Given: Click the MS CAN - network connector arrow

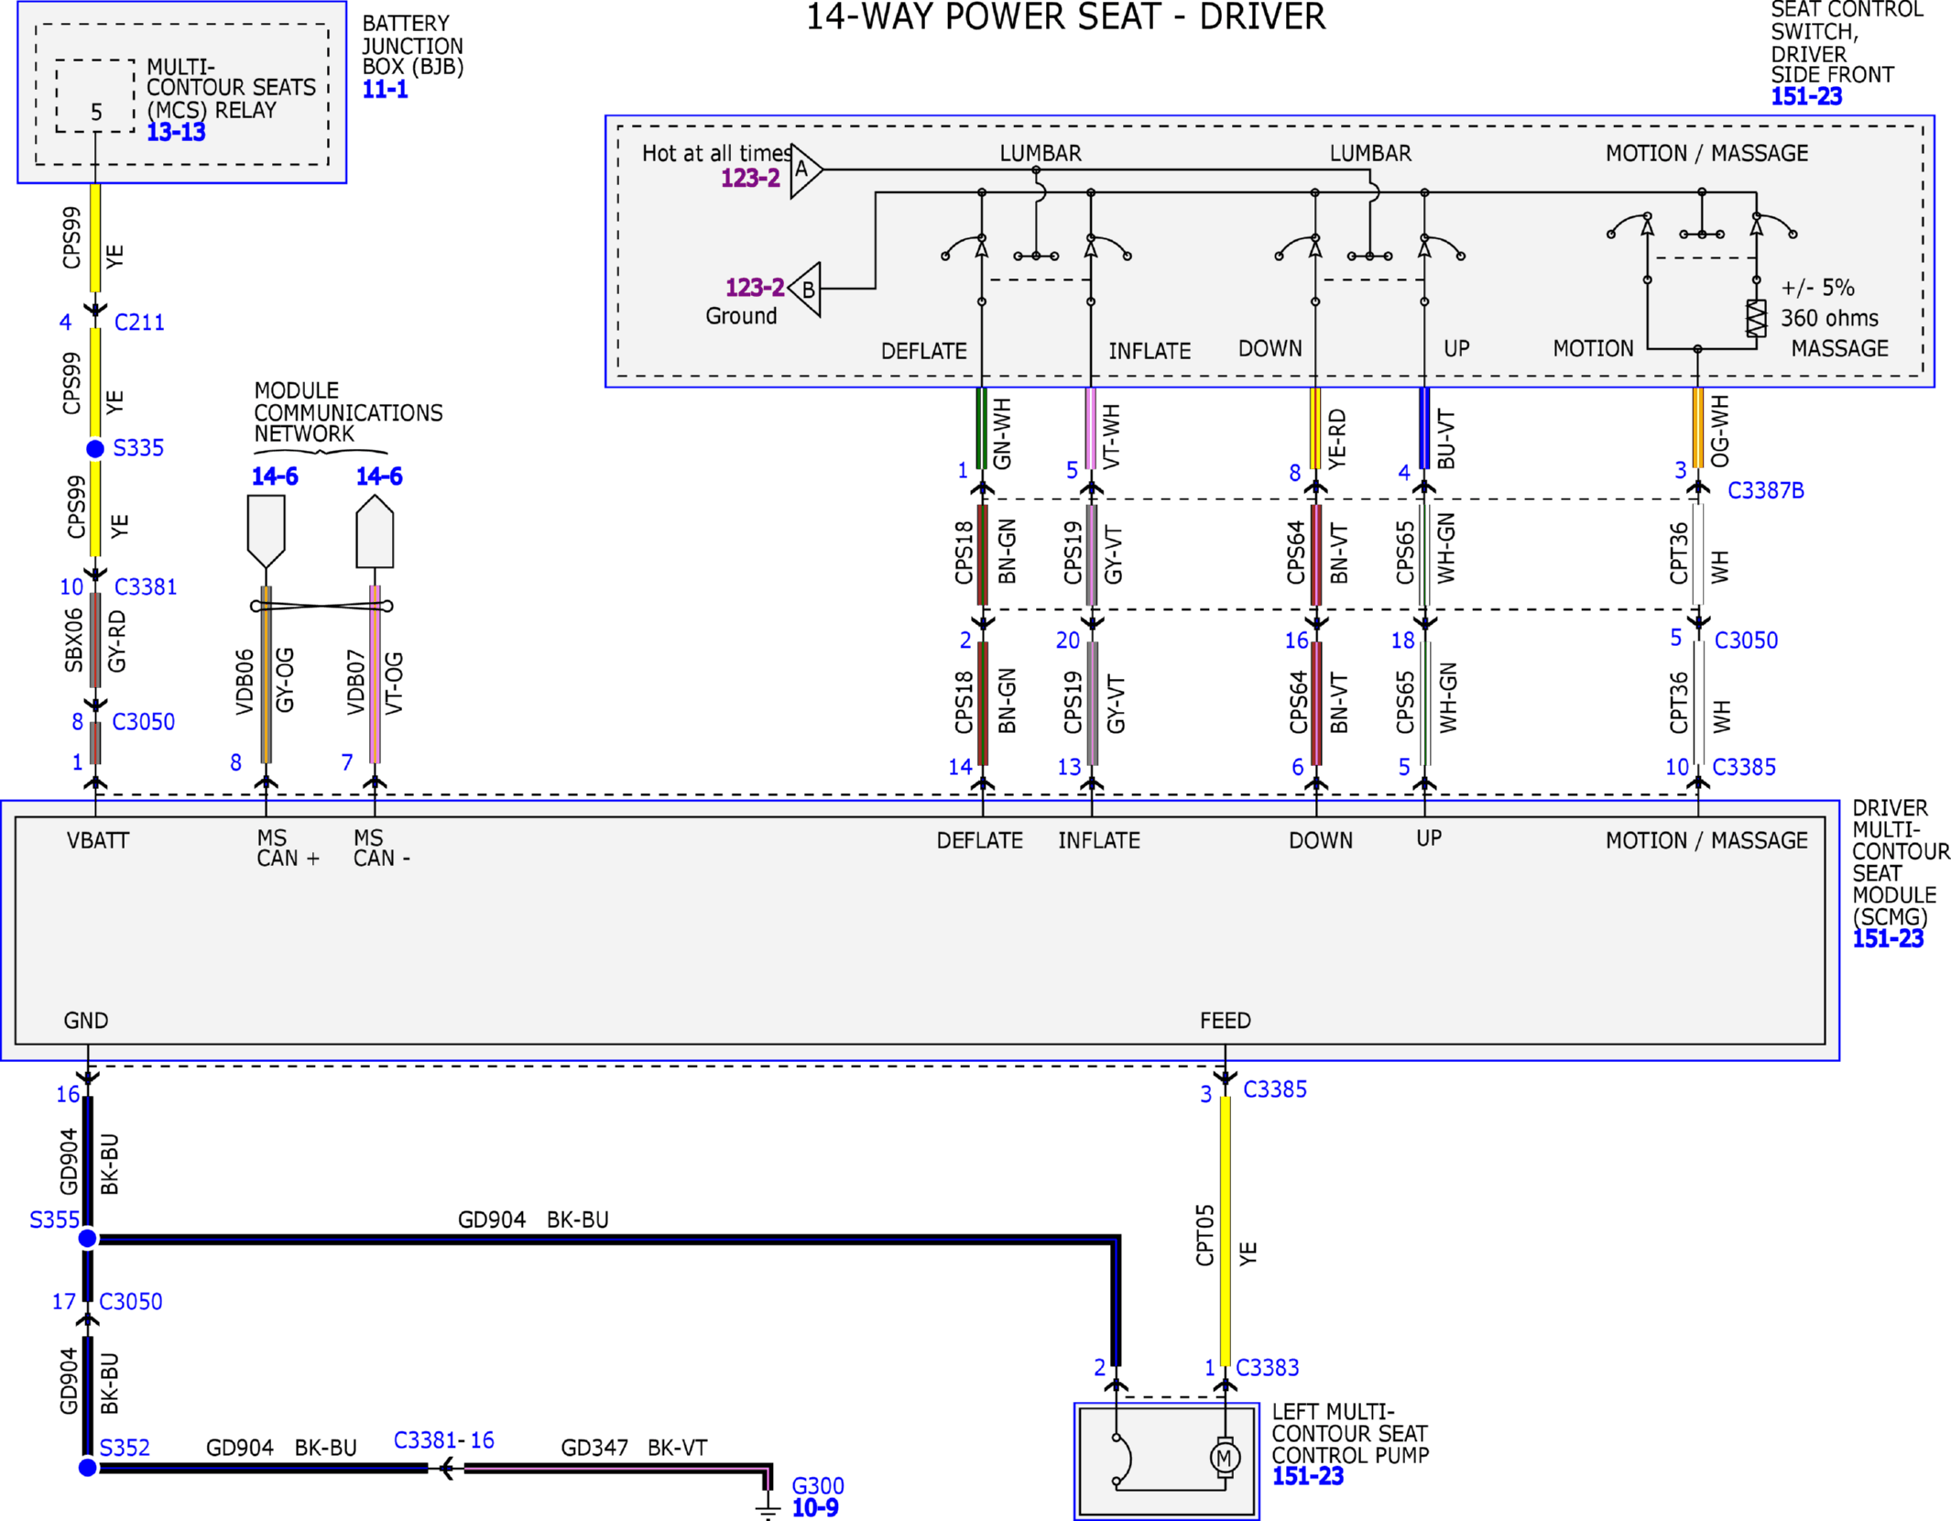Looking at the screenshot, I should tap(375, 531).
